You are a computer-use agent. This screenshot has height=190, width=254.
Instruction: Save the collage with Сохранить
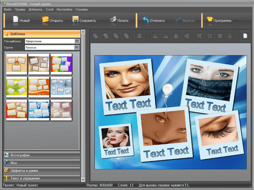pos(84,21)
